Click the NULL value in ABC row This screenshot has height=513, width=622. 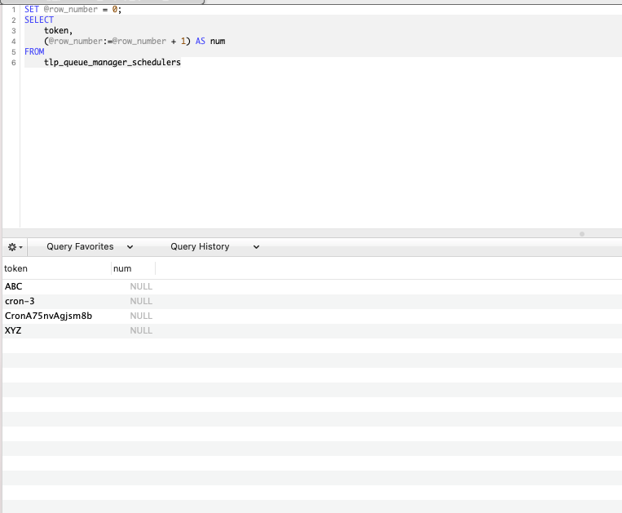tap(141, 286)
